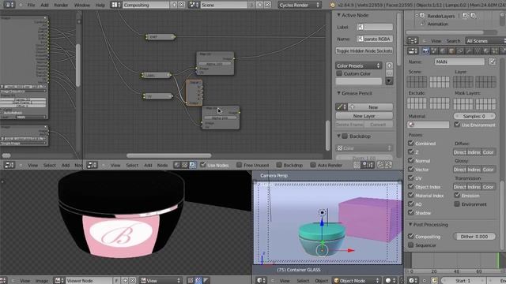Toggle Diffuse Direct pass button
Image resolution: width=506 pixels, height=284 pixels.
tap(459, 152)
